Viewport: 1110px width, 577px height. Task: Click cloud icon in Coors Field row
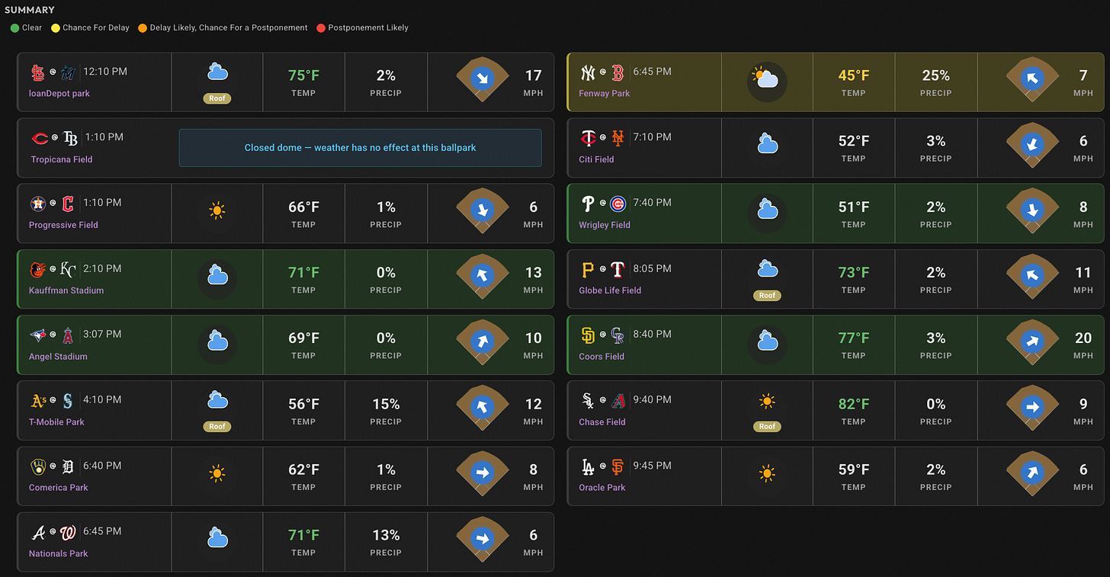(x=767, y=341)
